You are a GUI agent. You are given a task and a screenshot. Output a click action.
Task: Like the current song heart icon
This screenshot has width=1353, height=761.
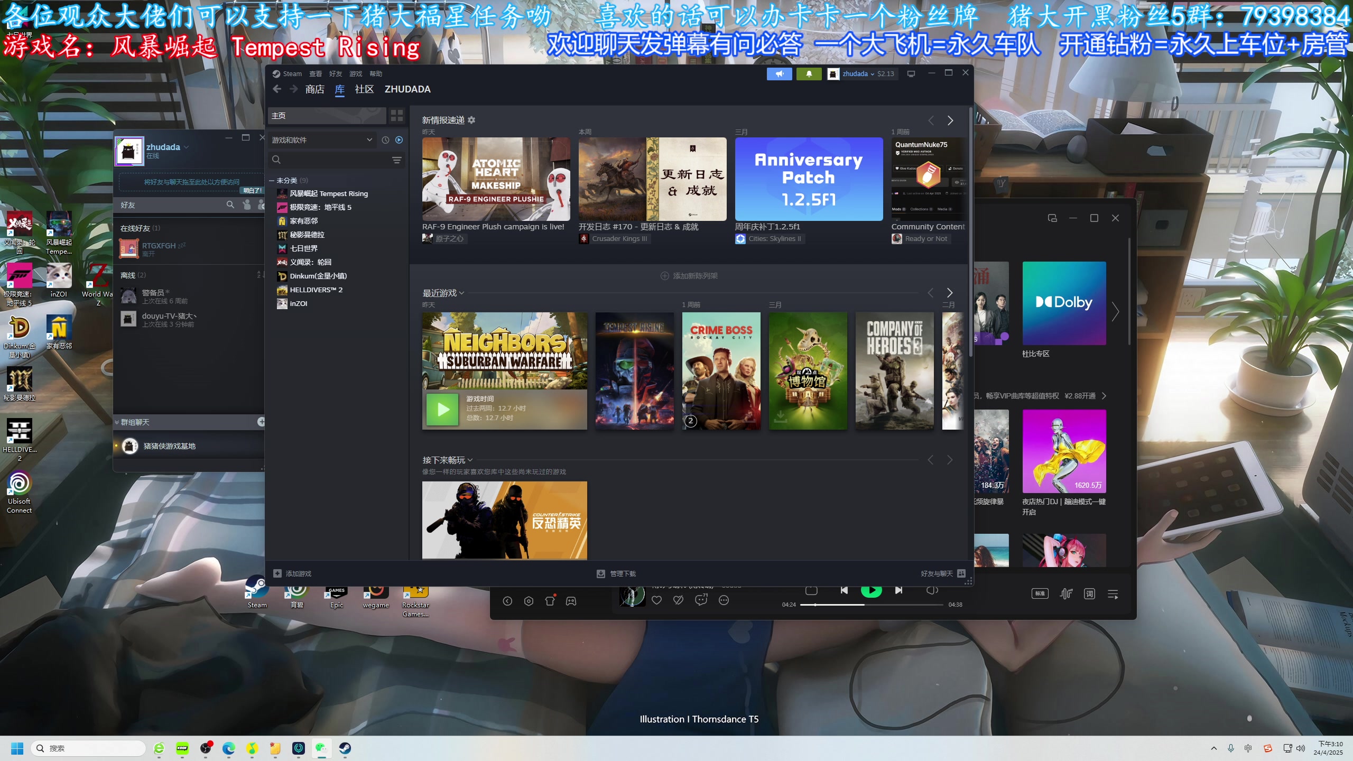tap(656, 600)
